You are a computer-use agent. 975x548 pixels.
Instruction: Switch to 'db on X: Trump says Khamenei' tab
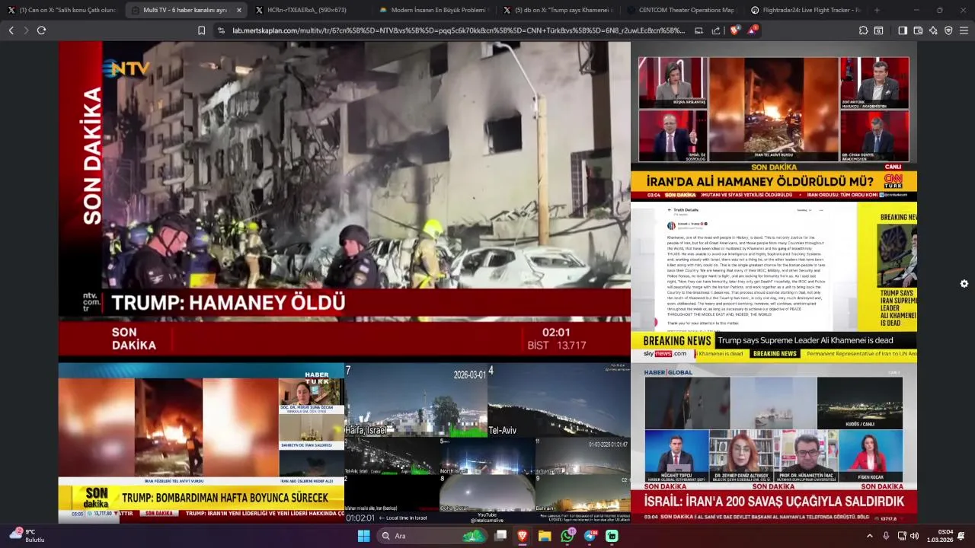click(x=557, y=10)
